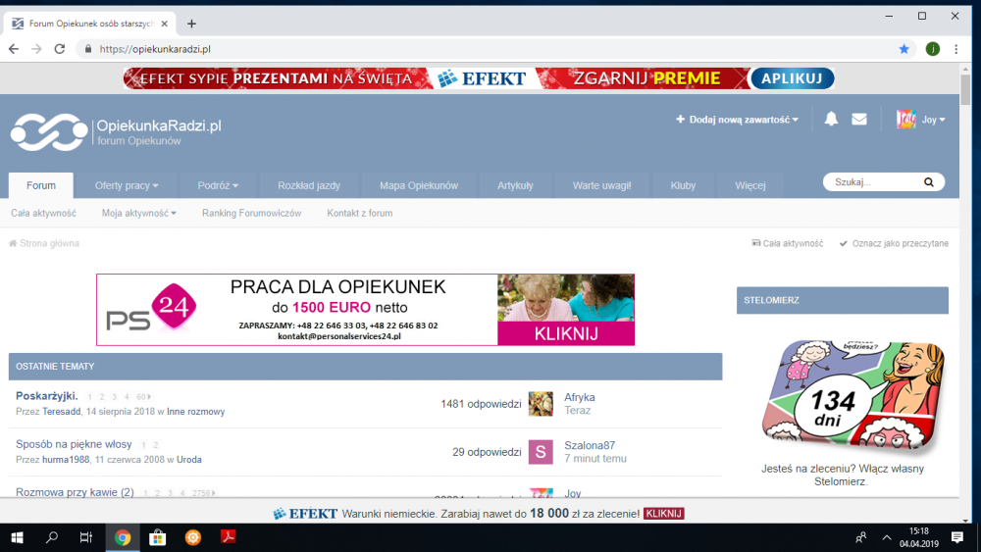Click the APLIKUJ banner button
The image size is (981, 552).
coord(792,78)
